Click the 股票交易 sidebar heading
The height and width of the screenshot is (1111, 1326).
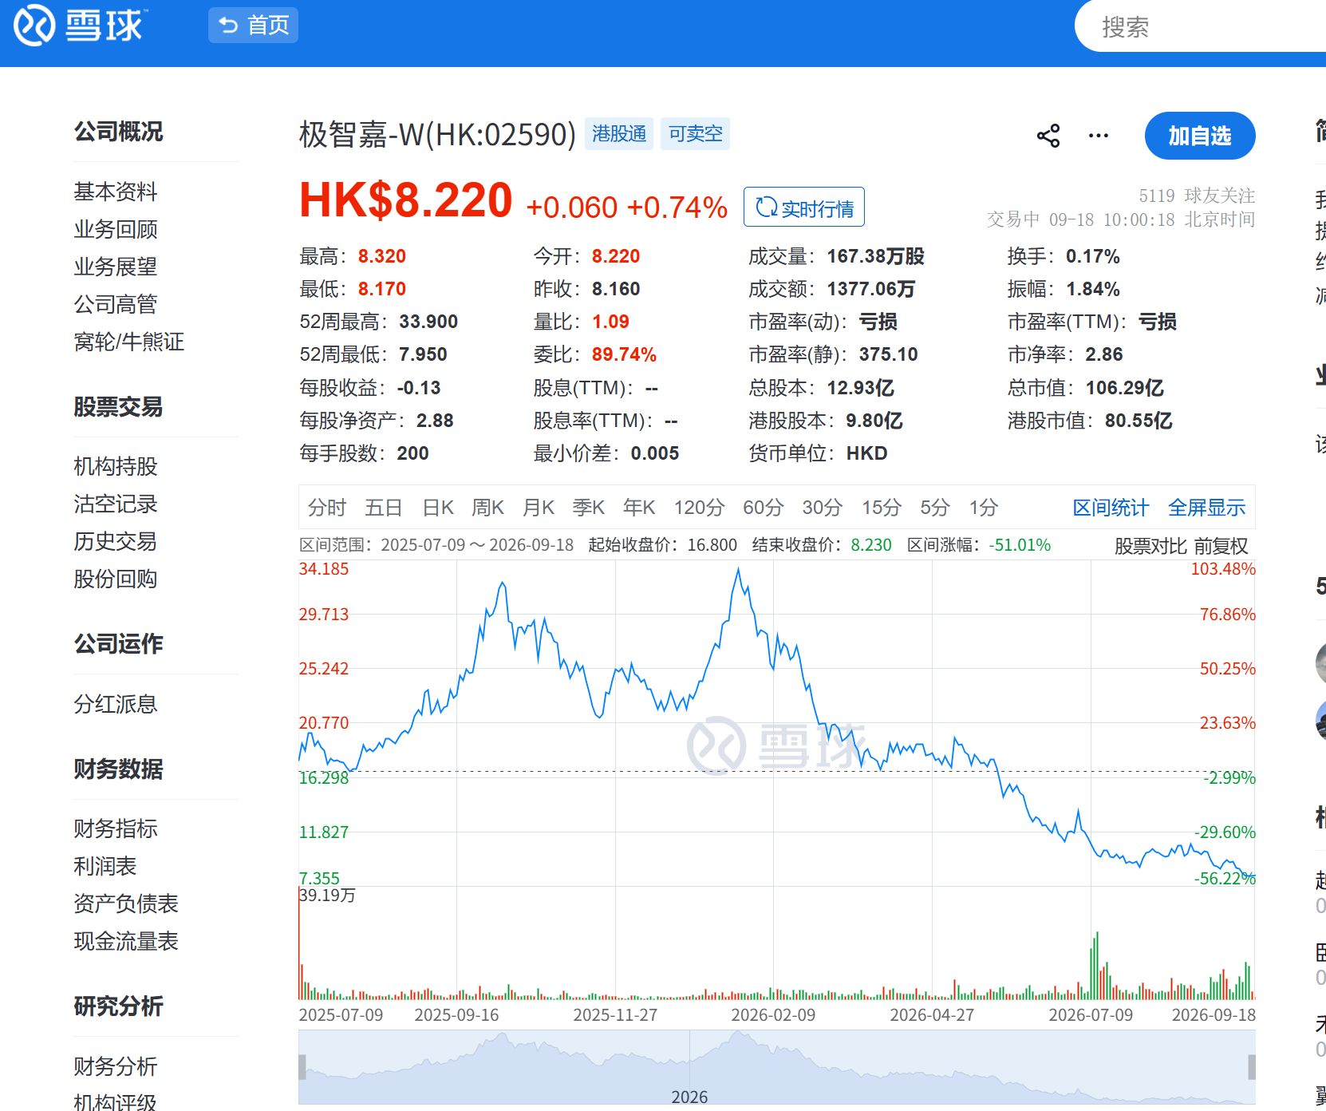[118, 407]
